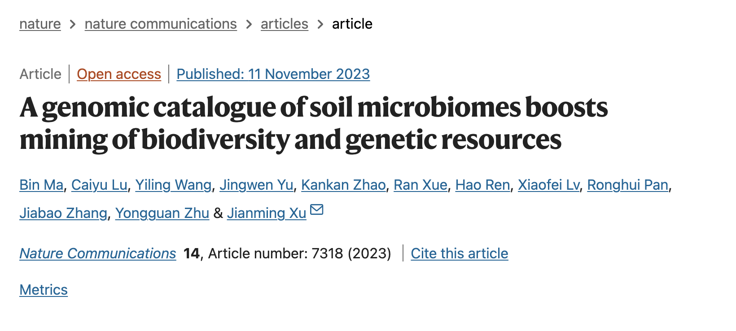The width and height of the screenshot is (736, 331).
Task: Open author Jiabao Zhang link
Action: click(x=63, y=213)
